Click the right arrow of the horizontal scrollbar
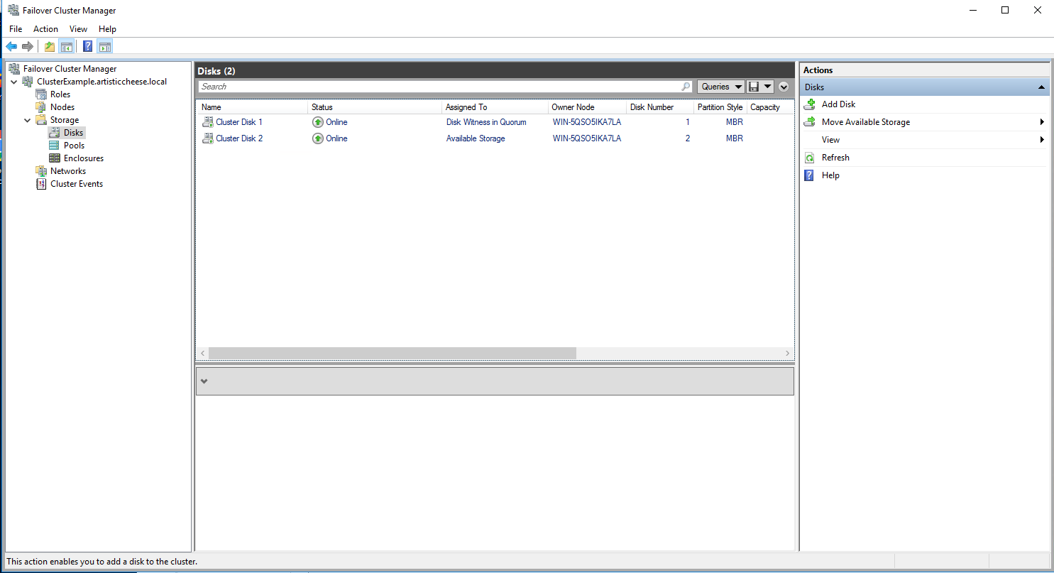The width and height of the screenshot is (1054, 573). (x=787, y=353)
